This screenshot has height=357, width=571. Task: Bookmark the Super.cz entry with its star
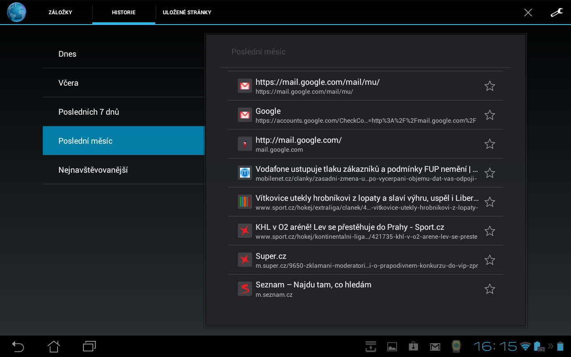point(489,260)
